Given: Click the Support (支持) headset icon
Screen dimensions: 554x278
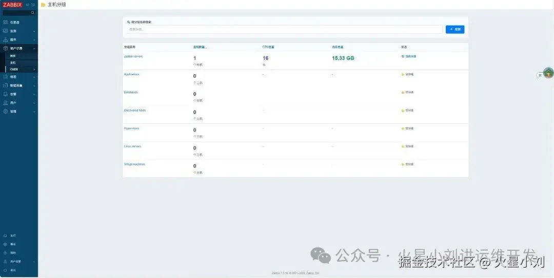Looking at the screenshot, I should tap(5, 236).
